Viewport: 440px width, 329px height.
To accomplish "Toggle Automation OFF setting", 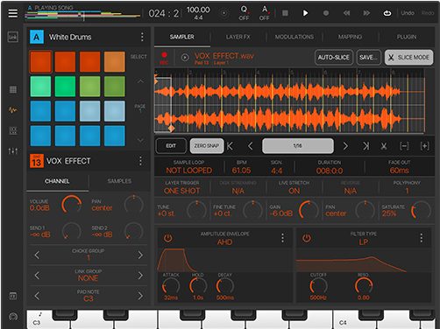I will click(265, 13).
